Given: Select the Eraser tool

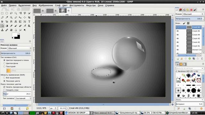Looking at the screenshot, I should coord(20,26).
